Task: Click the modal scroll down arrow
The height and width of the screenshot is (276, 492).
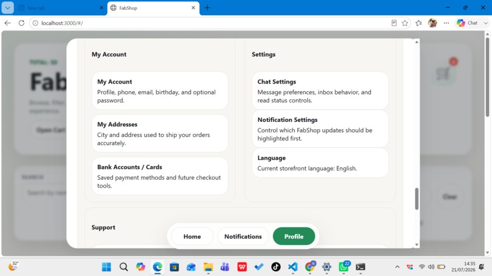Action: pyautogui.click(x=417, y=245)
